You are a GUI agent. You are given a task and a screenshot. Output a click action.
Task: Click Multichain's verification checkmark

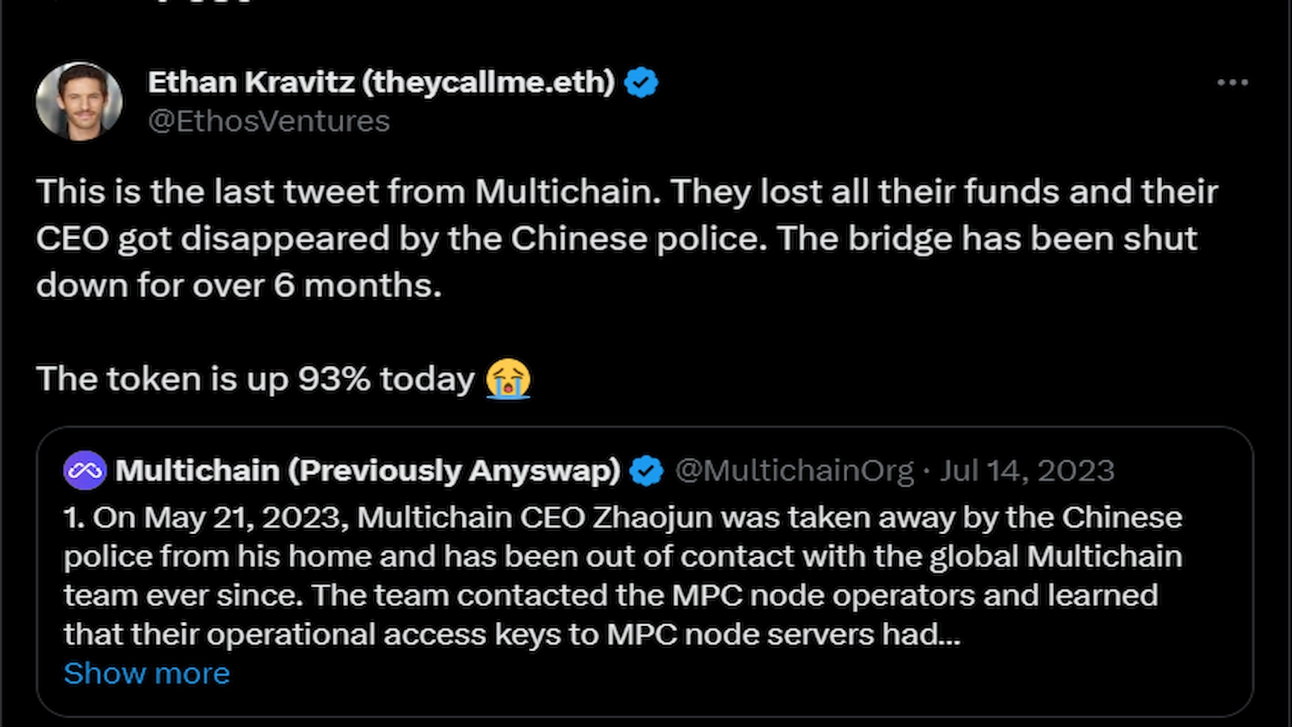pos(646,469)
